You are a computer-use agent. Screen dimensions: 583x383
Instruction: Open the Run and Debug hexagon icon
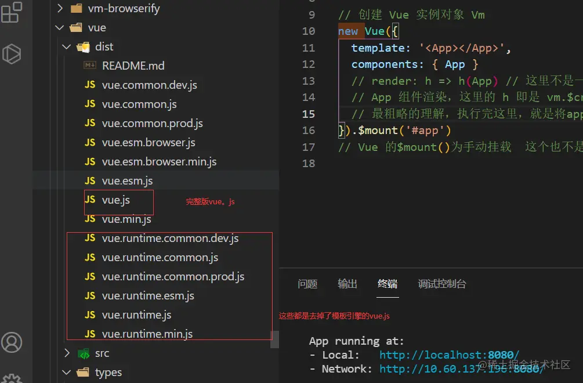12,54
